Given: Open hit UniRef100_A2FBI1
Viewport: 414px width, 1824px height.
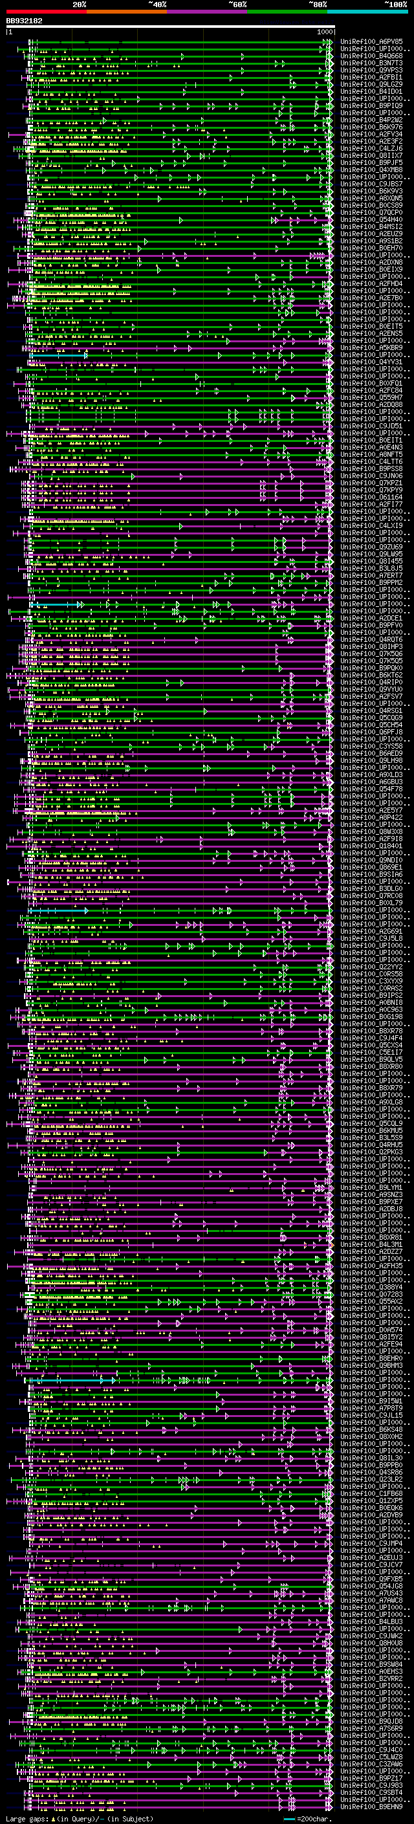Looking at the screenshot, I should tap(371, 77).
